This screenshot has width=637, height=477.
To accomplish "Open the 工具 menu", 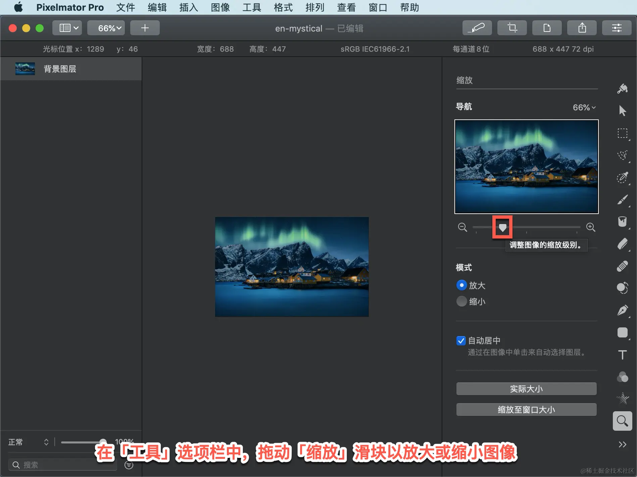I will (252, 7).
